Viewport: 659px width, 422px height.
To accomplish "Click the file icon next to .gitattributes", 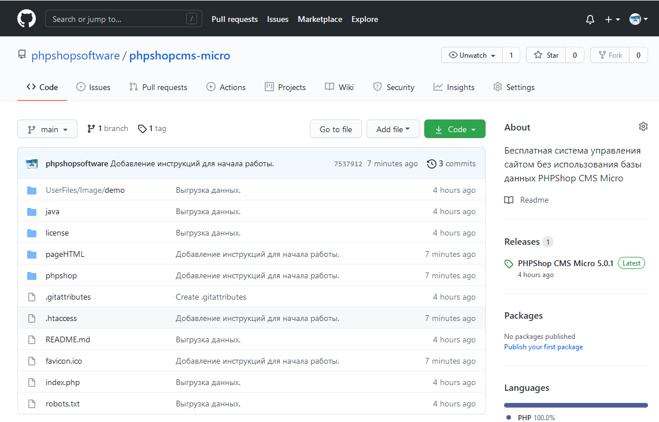I will coord(32,297).
